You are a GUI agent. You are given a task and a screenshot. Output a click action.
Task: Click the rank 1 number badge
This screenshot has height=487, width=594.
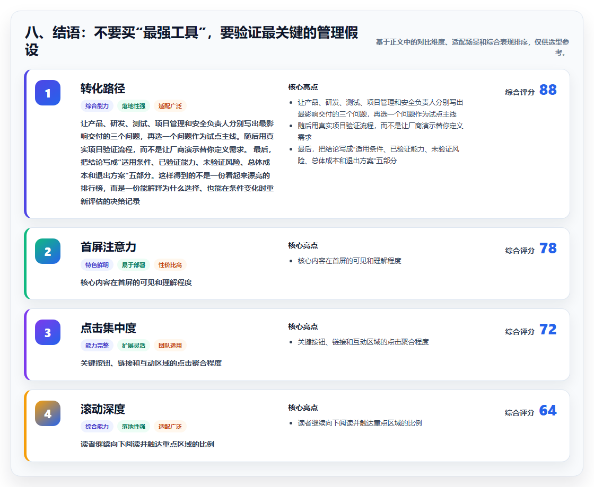coord(48,93)
